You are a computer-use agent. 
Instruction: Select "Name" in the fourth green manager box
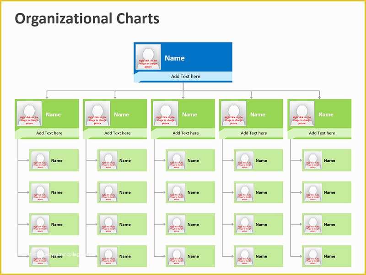click(x=258, y=115)
